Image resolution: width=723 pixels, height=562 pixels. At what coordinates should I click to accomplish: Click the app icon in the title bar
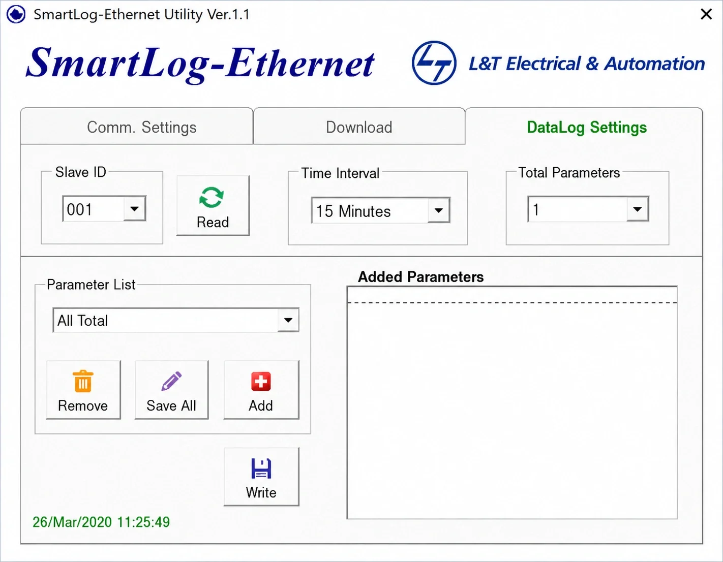point(16,14)
